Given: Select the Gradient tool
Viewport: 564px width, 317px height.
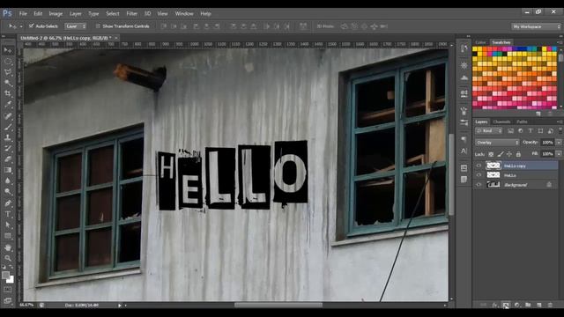Looking at the screenshot, I should pyautogui.click(x=8, y=170).
